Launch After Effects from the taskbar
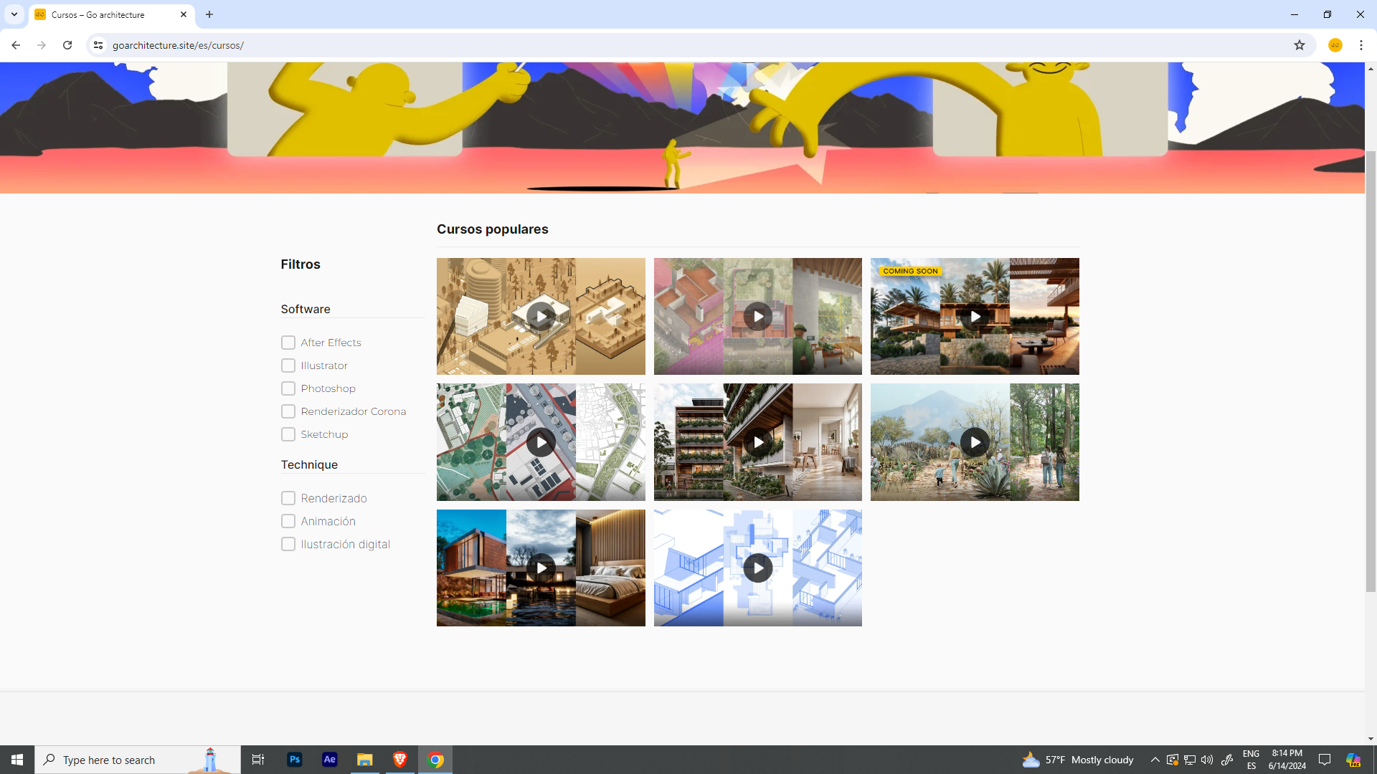1377x774 pixels. [330, 760]
